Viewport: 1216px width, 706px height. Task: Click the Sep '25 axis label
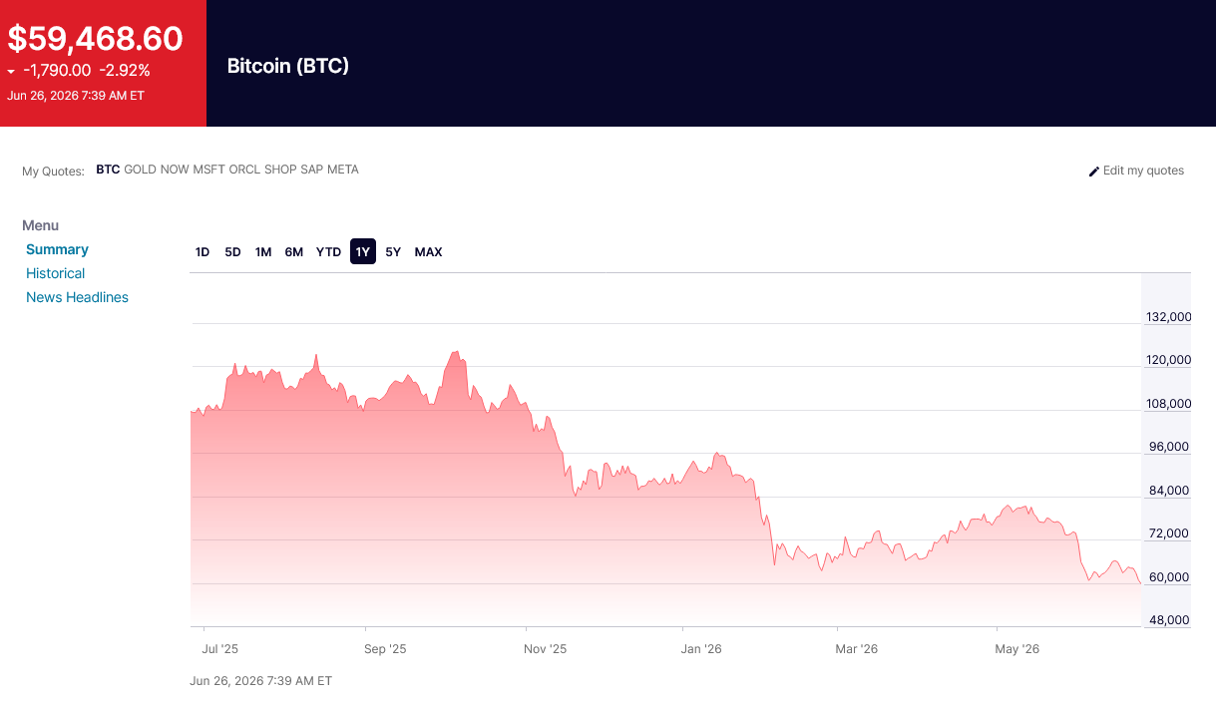click(385, 649)
